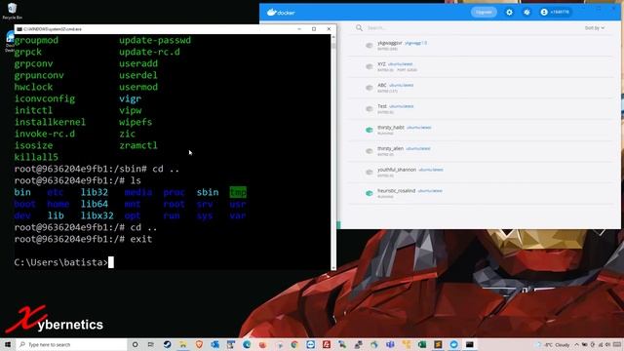Launch Steam from the taskbar
624x351 pixels.
[x=167, y=344]
